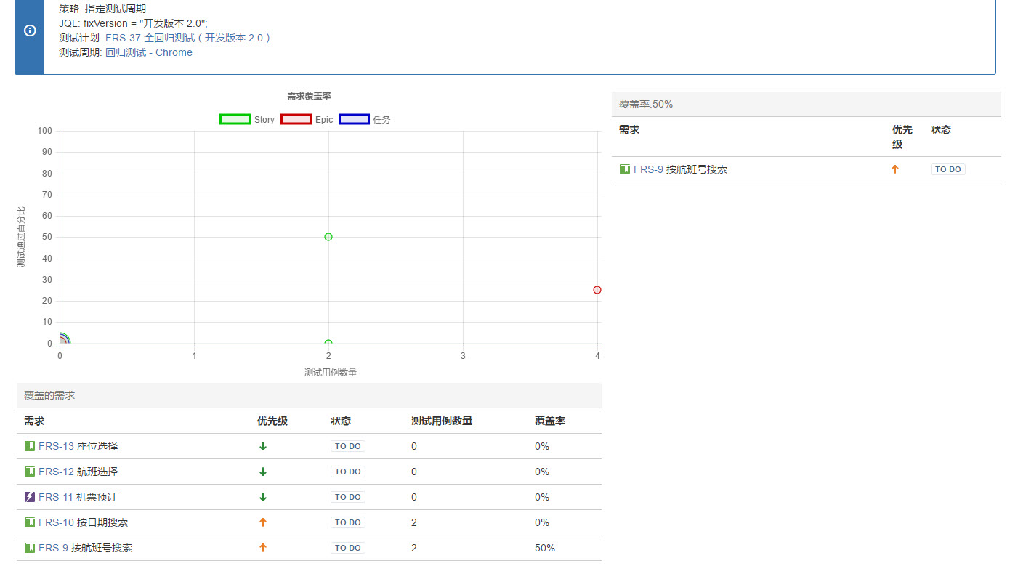Toggle the Epic legend series

pyautogui.click(x=307, y=119)
